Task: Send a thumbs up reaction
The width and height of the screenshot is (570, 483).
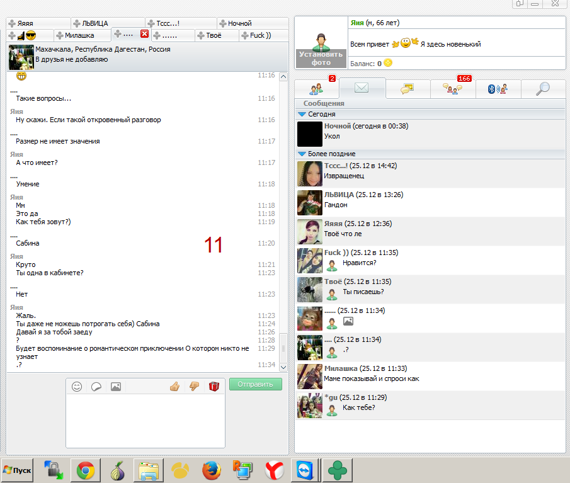Action: click(175, 386)
